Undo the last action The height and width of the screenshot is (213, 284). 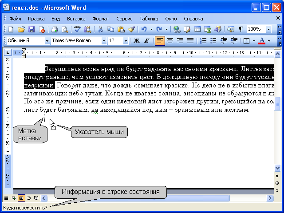pos(144,29)
